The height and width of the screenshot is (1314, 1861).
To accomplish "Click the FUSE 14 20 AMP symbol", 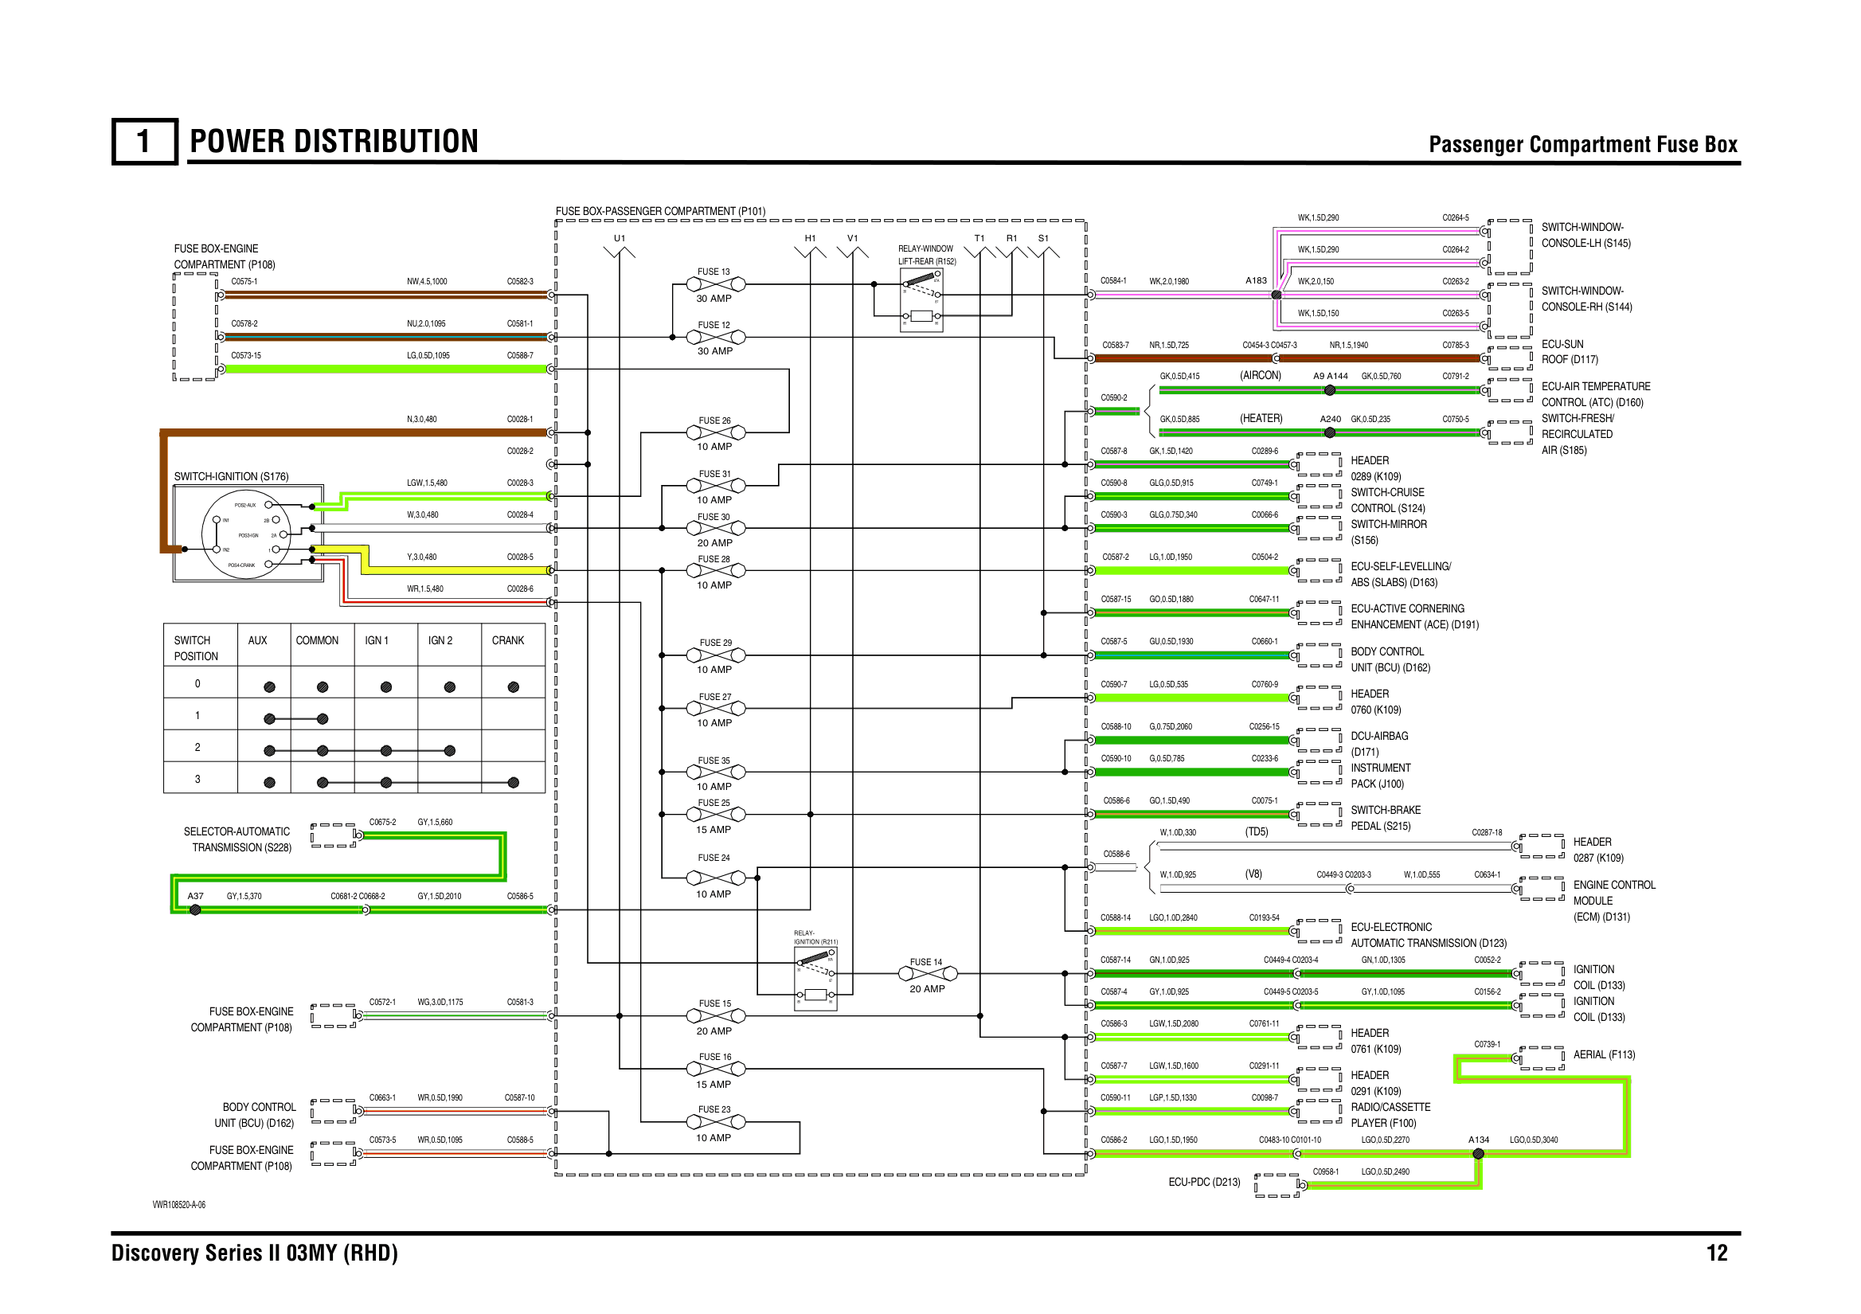I will click(x=928, y=973).
